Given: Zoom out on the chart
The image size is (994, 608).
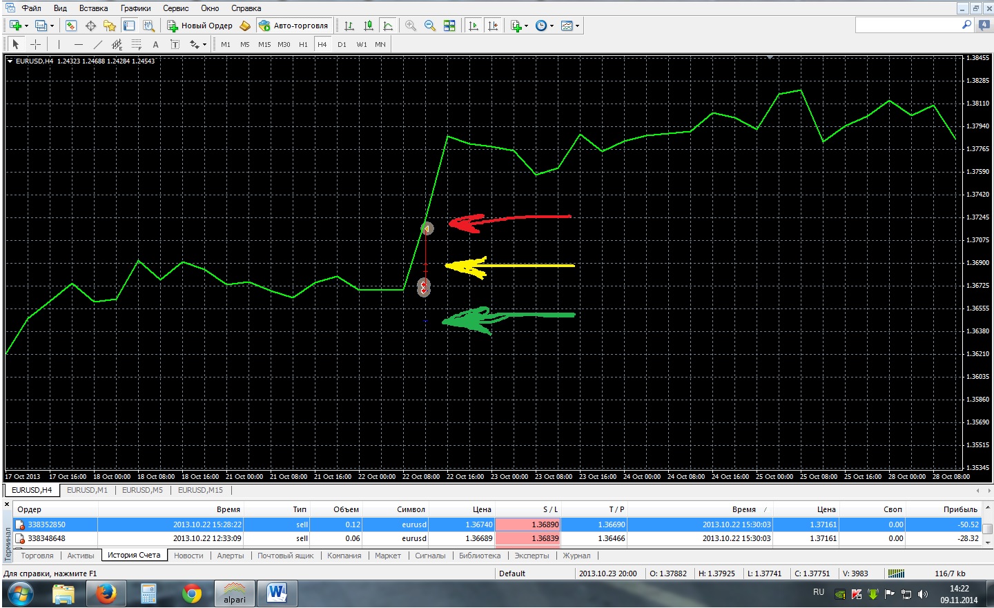Looking at the screenshot, I should (430, 26).
